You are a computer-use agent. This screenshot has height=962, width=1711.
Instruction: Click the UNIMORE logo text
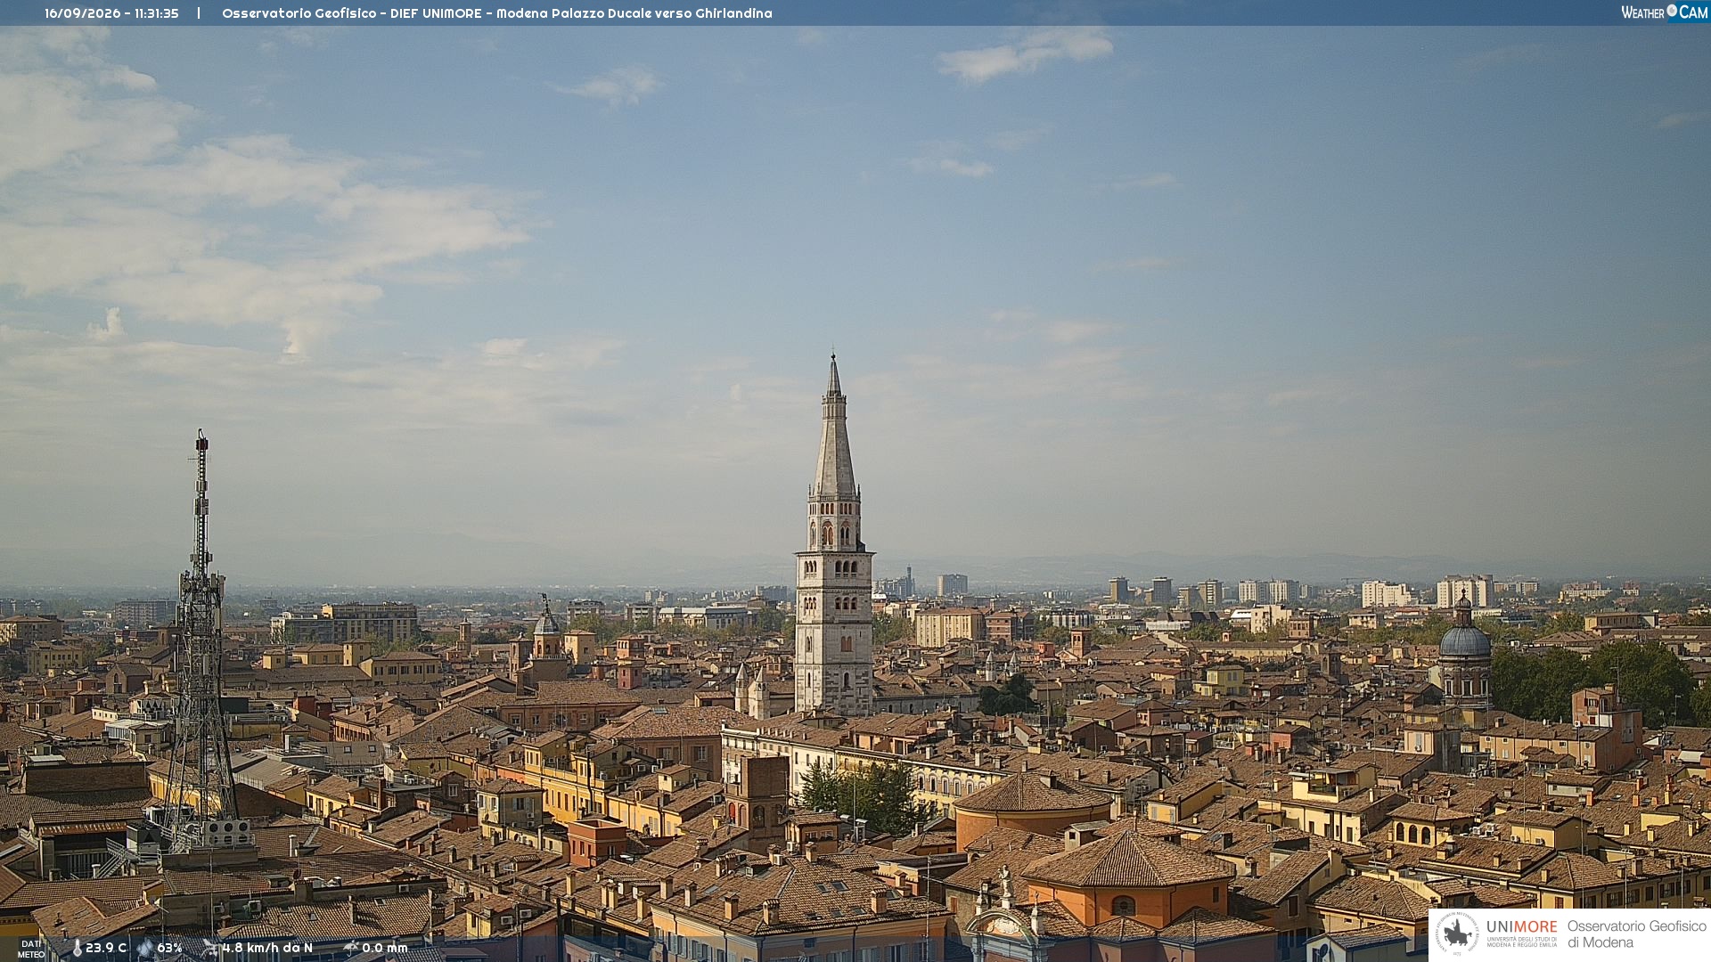(x=1521, y=927)
